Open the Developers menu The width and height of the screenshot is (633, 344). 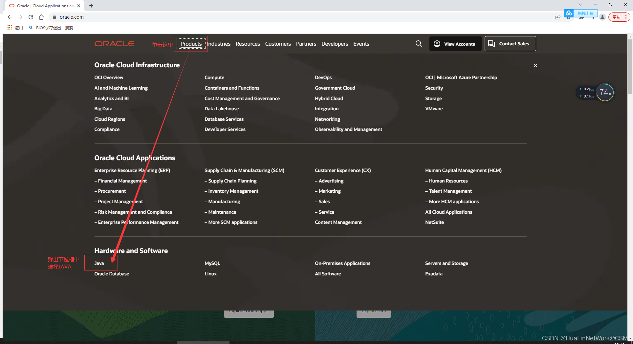pyautogui.click(x=335, y=44)
